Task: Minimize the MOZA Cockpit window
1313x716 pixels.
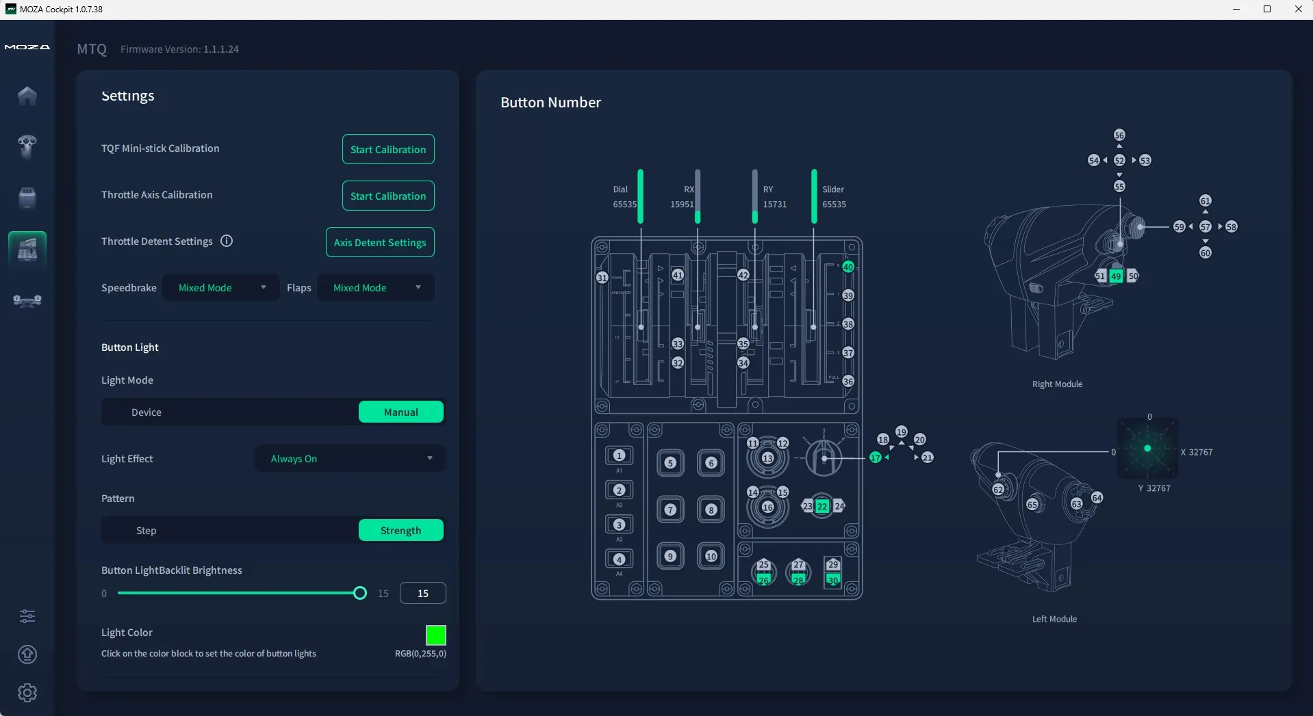Action: tap(1236, 9)
